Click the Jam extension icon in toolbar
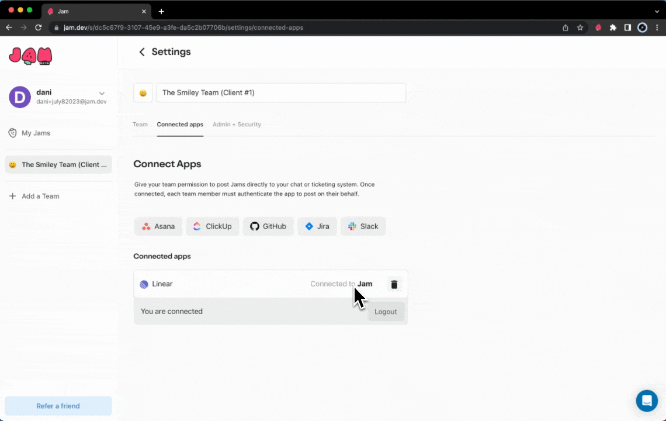The height and width of the screenshot is (421, 666). tap(598, 27)
